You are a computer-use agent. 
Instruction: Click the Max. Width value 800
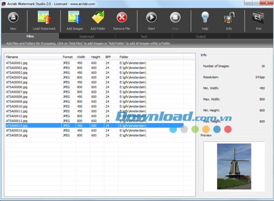click(262, 99)
